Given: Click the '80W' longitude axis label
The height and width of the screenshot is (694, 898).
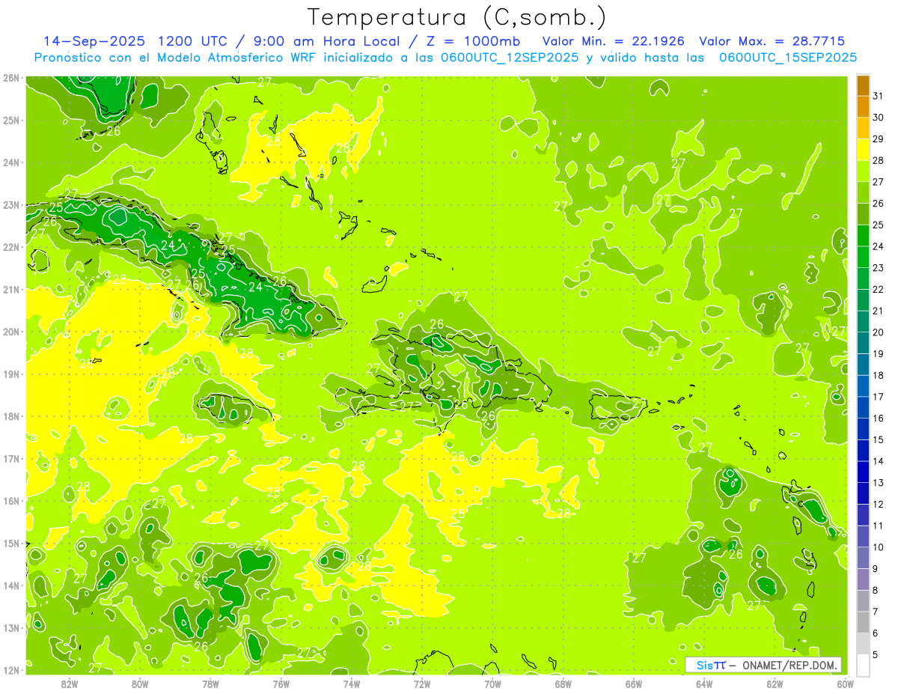Looking at the screenshot, I should click(x=140, y=684).
